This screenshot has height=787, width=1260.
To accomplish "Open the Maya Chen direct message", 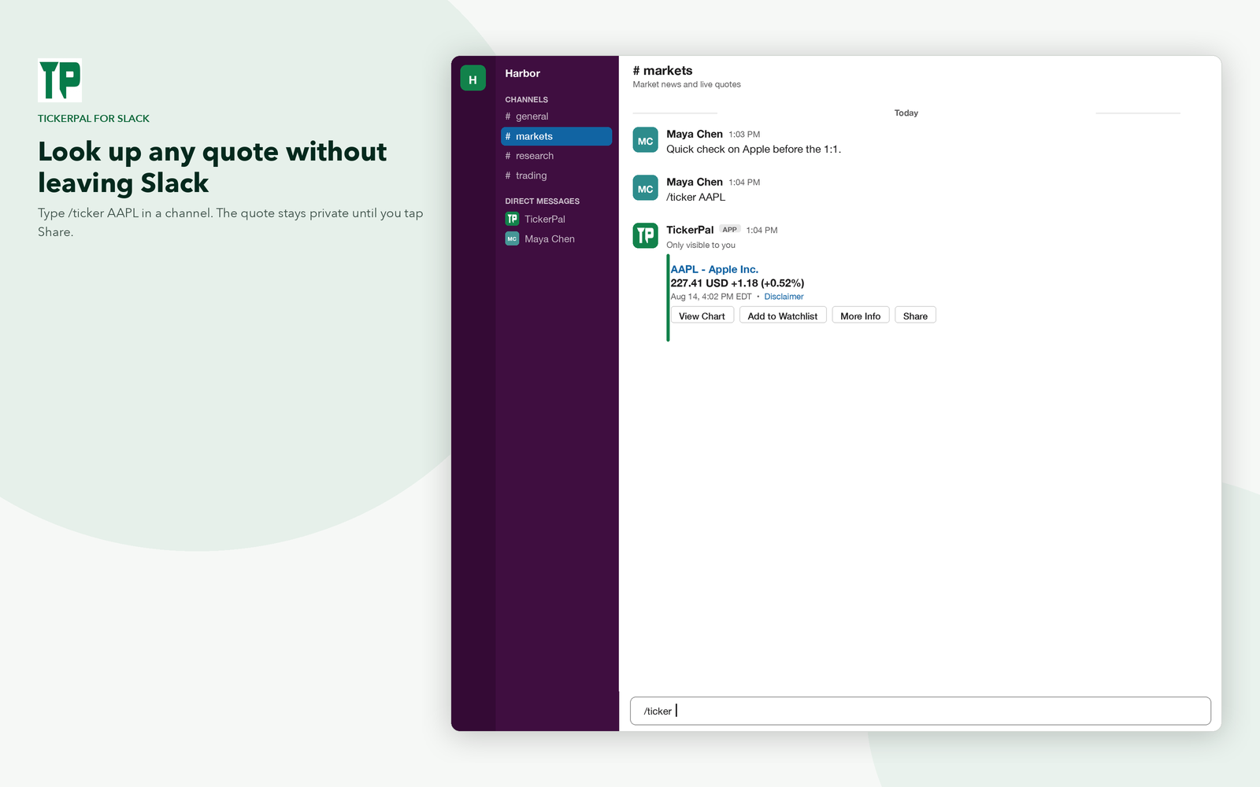I will point(556,238).
